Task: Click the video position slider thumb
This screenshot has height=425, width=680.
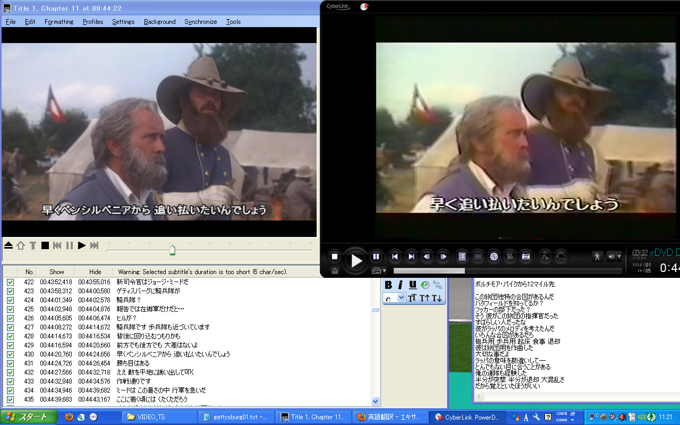Action: click(x=172, y=250)
